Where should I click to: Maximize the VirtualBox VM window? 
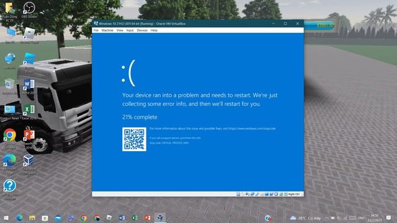[285, 24]
